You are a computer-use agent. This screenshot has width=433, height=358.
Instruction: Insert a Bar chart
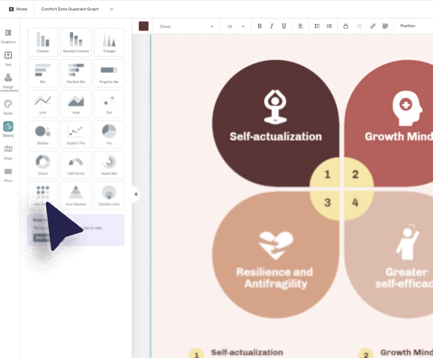[x=43, y=73]
